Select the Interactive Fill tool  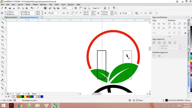(2, 84)
